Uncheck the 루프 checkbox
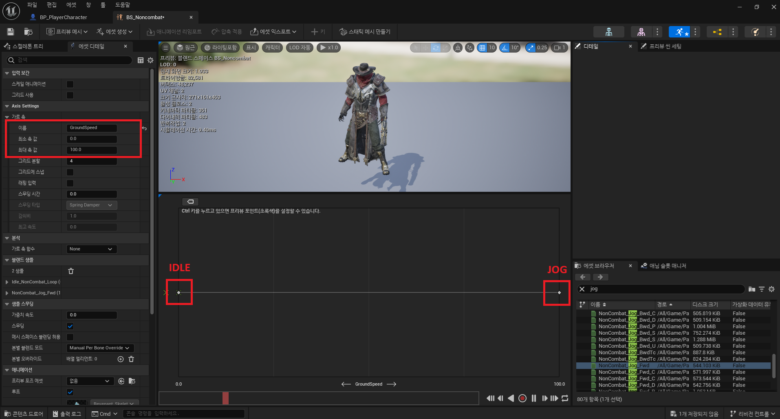Screen dimensions: 780x419 [70, 392]
